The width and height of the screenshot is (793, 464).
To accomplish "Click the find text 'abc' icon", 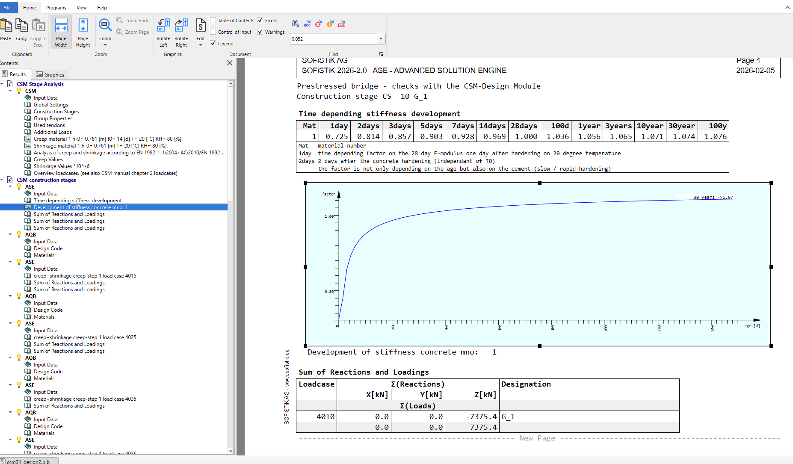I will point(307,24).
